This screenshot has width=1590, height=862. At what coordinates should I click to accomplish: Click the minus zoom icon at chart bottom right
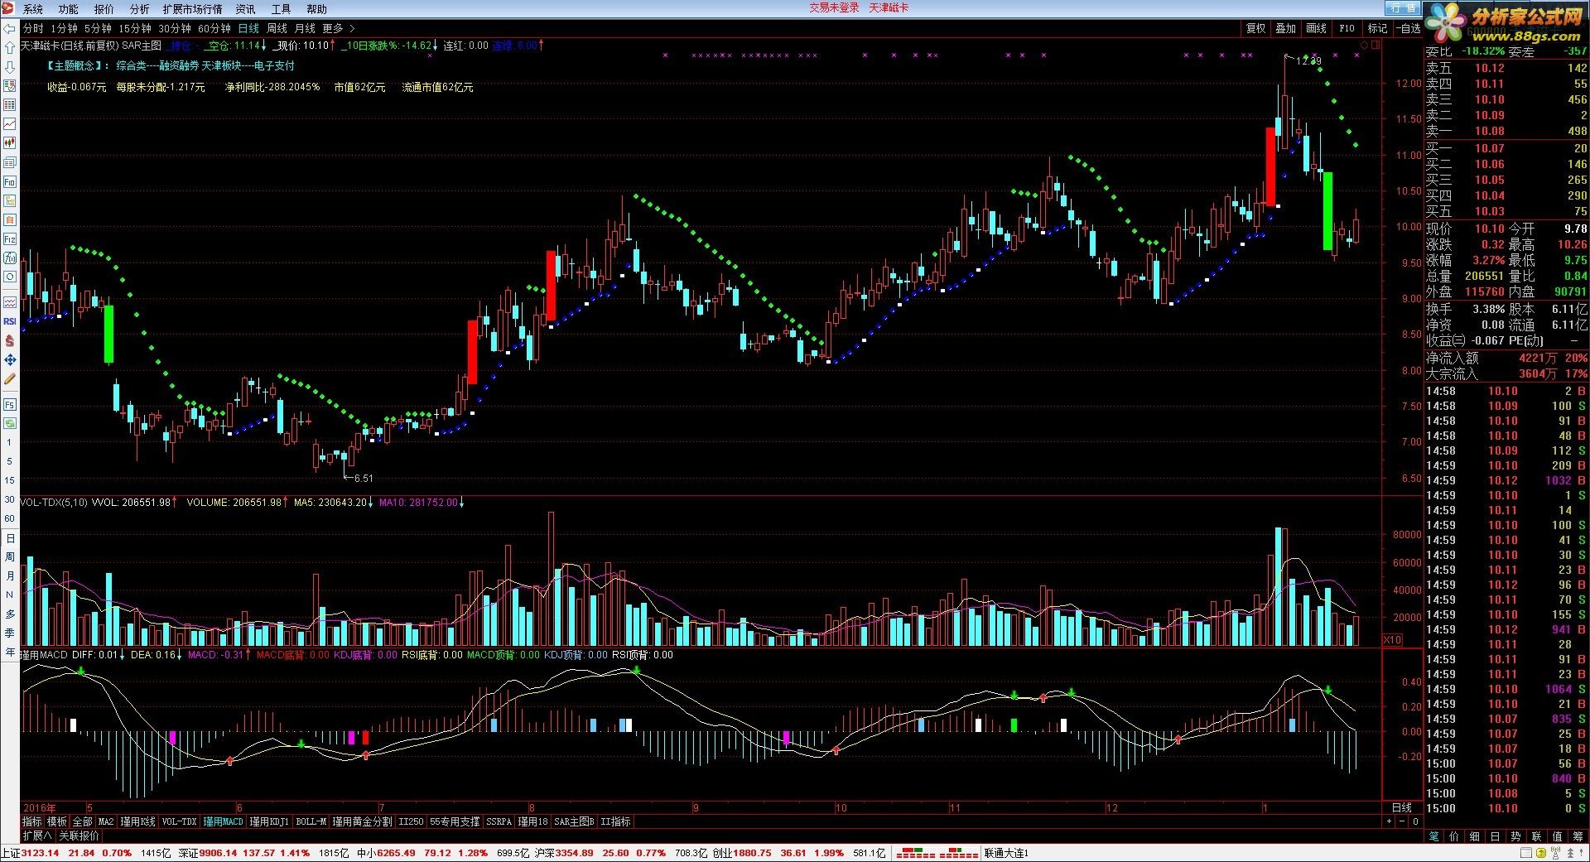pos(1402,821)
